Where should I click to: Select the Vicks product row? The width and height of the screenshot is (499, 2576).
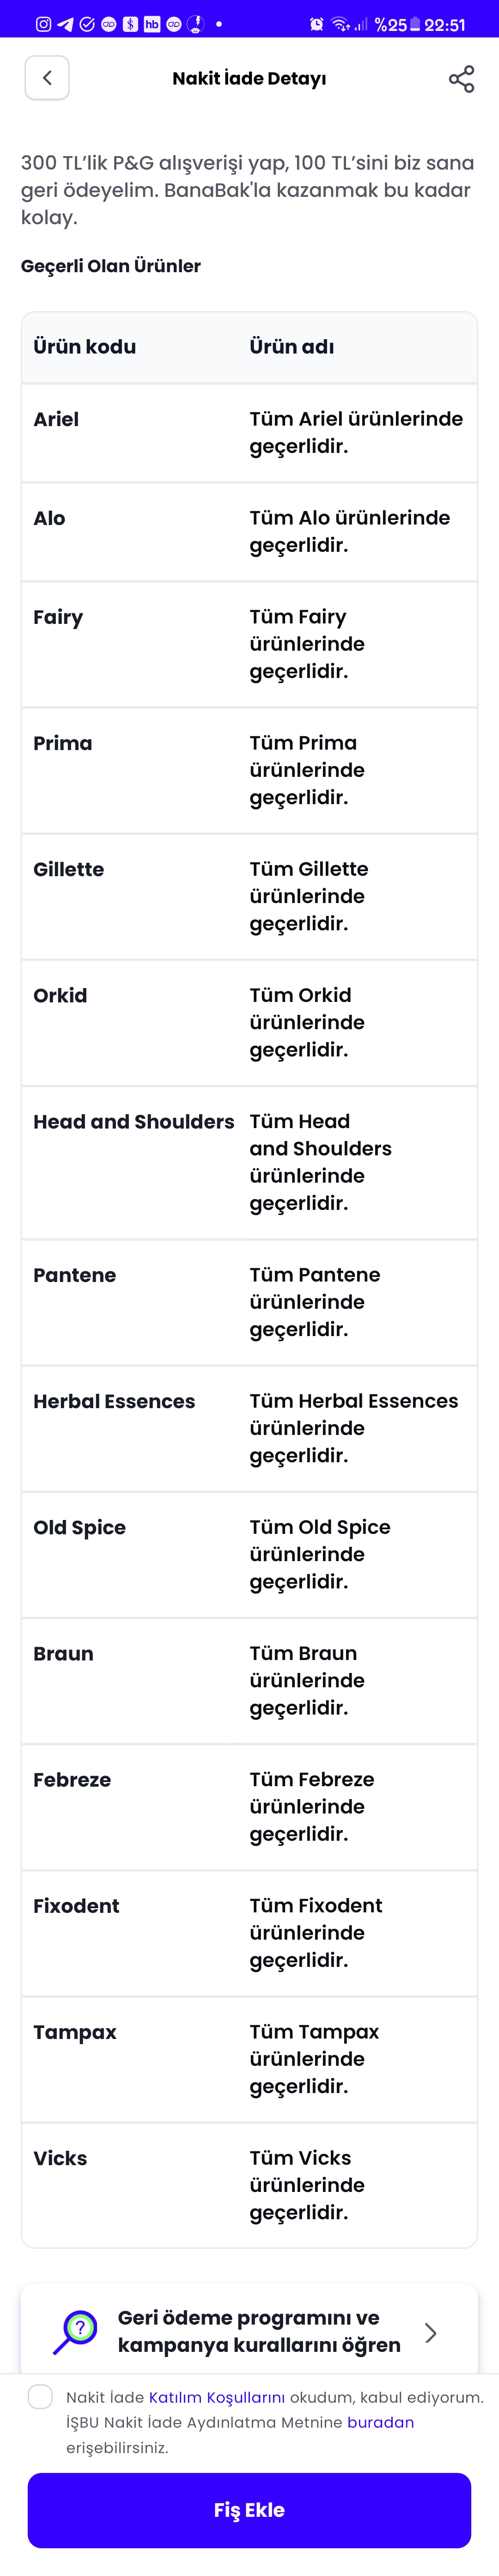249,2185
